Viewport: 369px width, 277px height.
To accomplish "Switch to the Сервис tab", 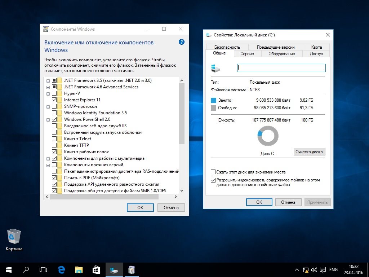I will tap(247, 54).
